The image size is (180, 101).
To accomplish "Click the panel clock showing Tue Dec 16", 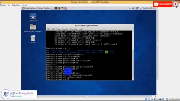I will coord(150,8).
